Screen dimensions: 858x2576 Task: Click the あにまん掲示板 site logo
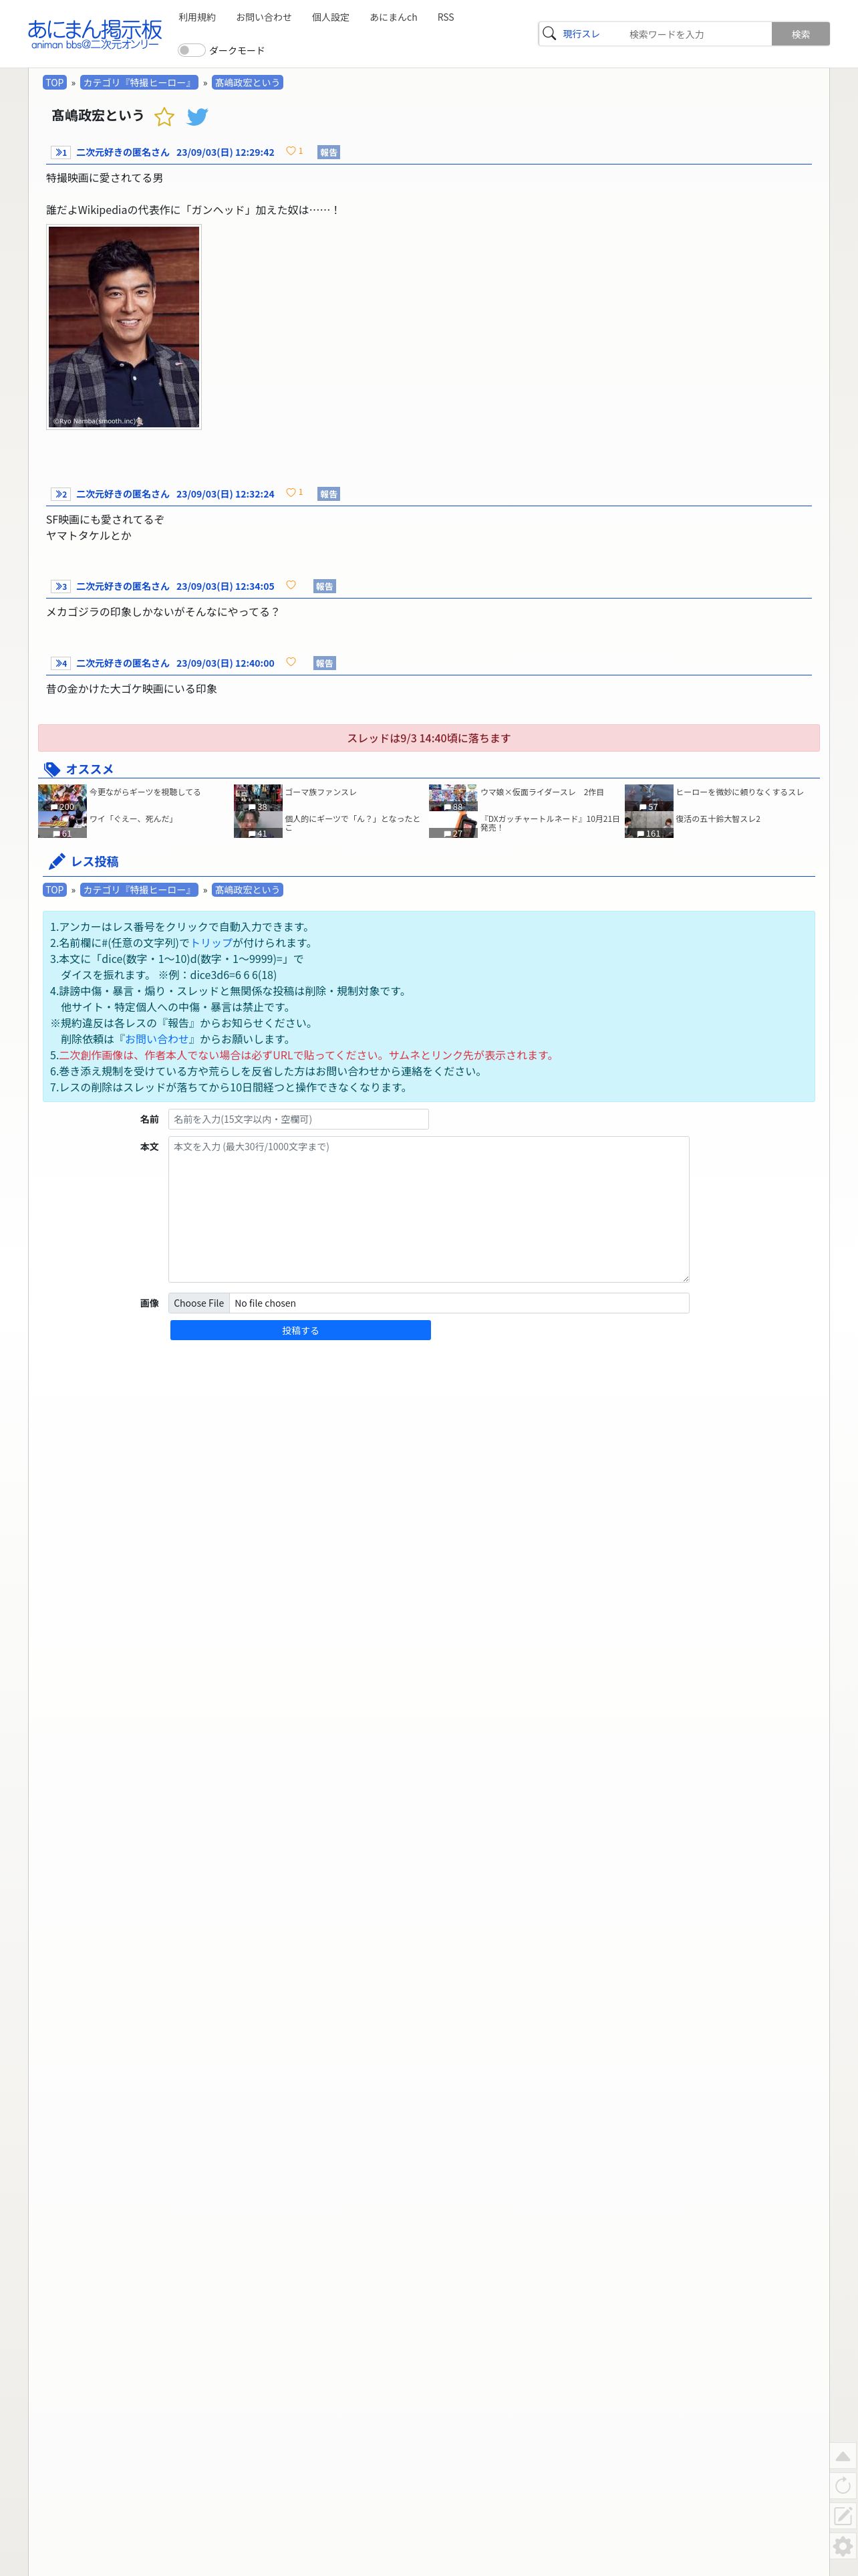(95, 34)
